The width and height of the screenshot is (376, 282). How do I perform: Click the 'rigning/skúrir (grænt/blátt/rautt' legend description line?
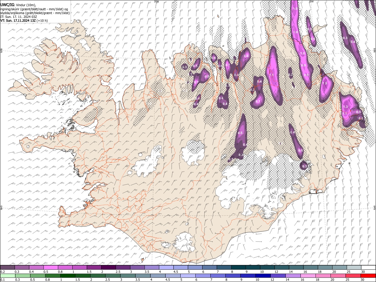coord(34,9)
